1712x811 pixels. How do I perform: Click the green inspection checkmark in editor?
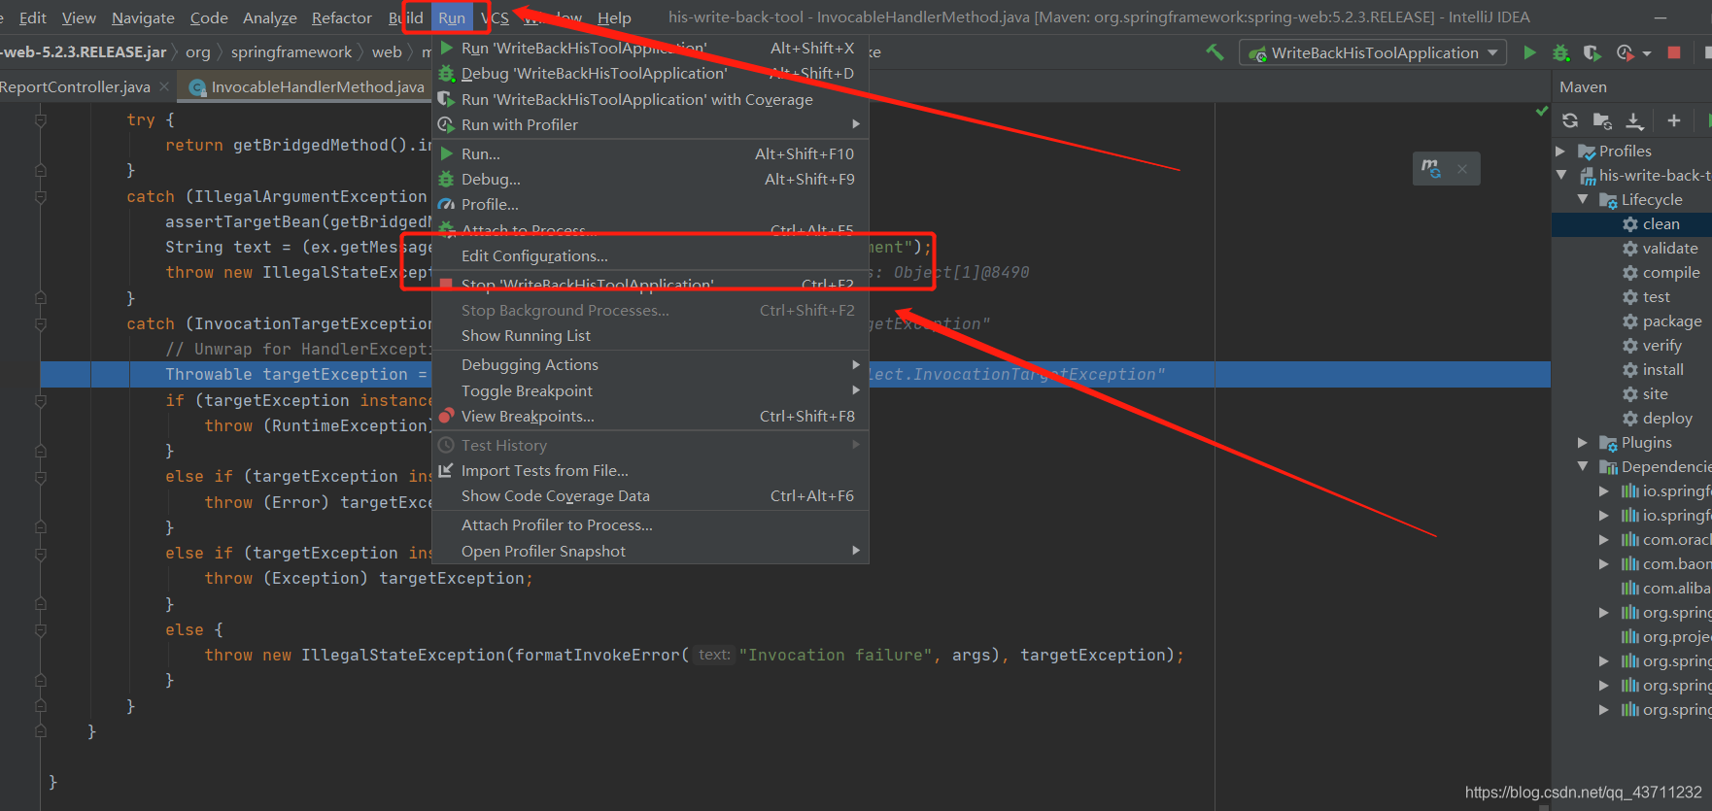1542,111
